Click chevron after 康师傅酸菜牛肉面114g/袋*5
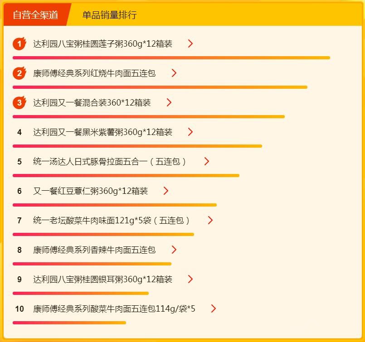Image resolution: width=365 pixels, height=342 pixels. click(x=214, y=309)
